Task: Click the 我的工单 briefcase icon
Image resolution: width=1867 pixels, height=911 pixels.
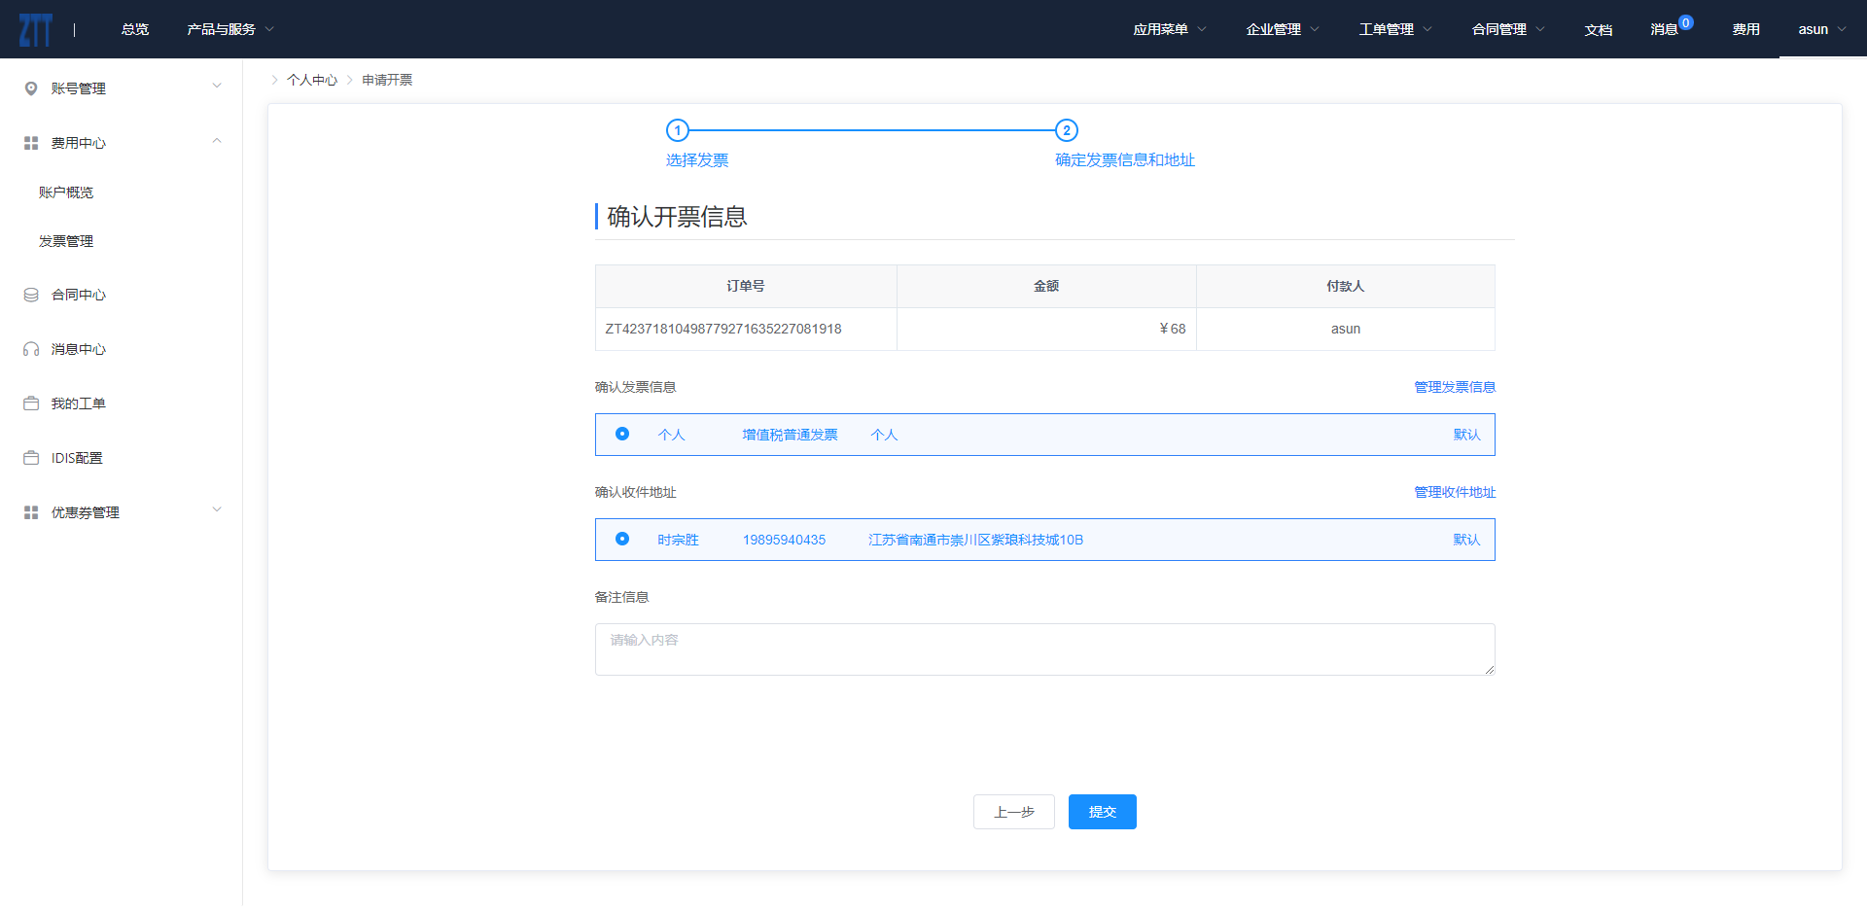Action: tap(31, 403)
